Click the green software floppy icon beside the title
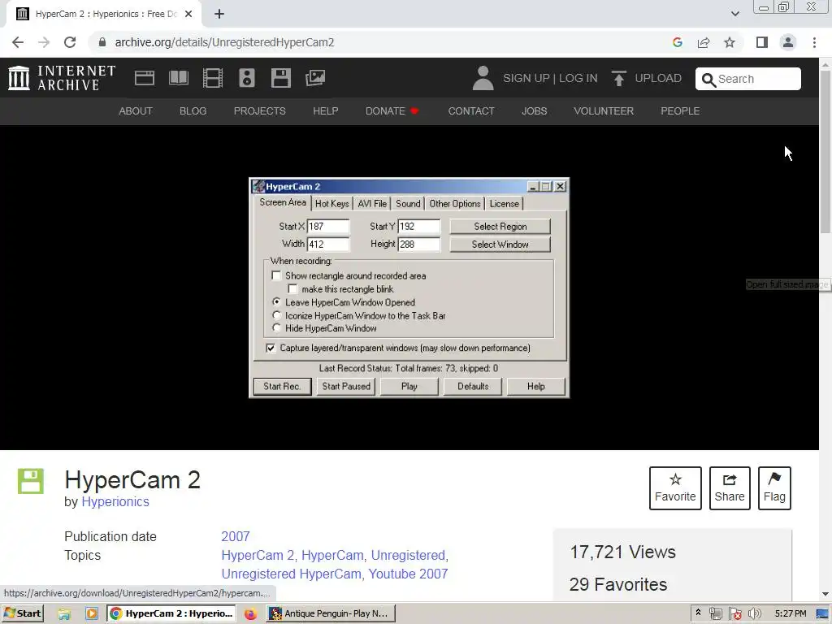Viewport: 832px width, 624px height. click(x=30, y=481)
